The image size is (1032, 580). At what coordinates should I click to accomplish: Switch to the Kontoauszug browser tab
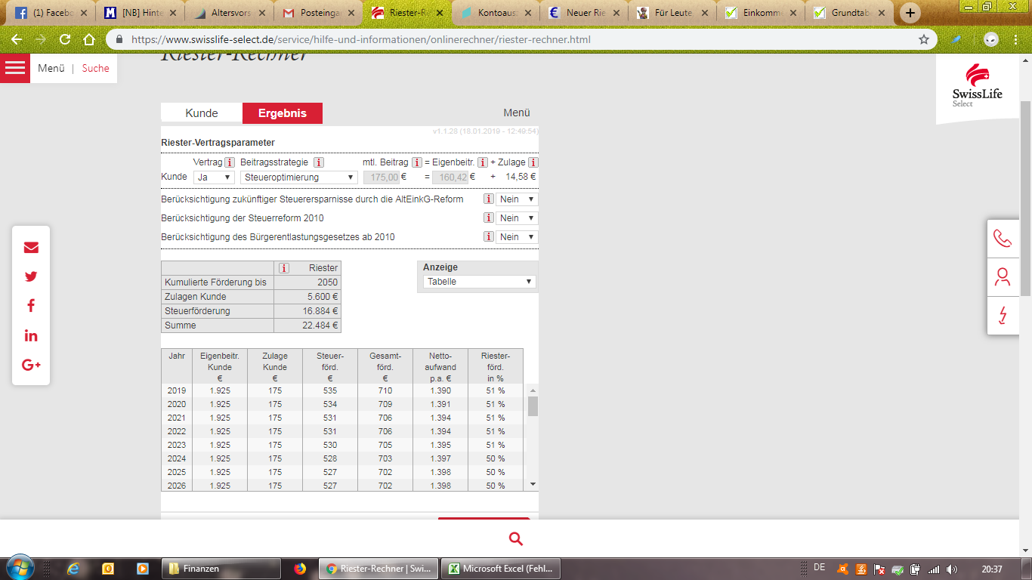[495, 13]
